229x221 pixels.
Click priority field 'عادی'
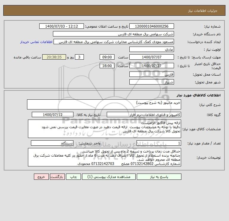[152, 49]
